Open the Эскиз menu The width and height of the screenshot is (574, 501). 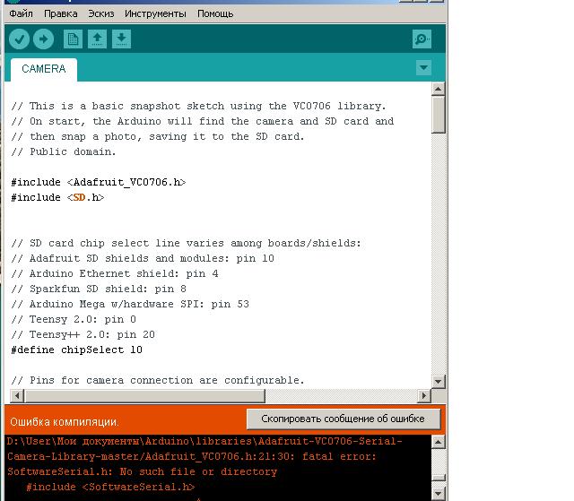pos(101,14)
